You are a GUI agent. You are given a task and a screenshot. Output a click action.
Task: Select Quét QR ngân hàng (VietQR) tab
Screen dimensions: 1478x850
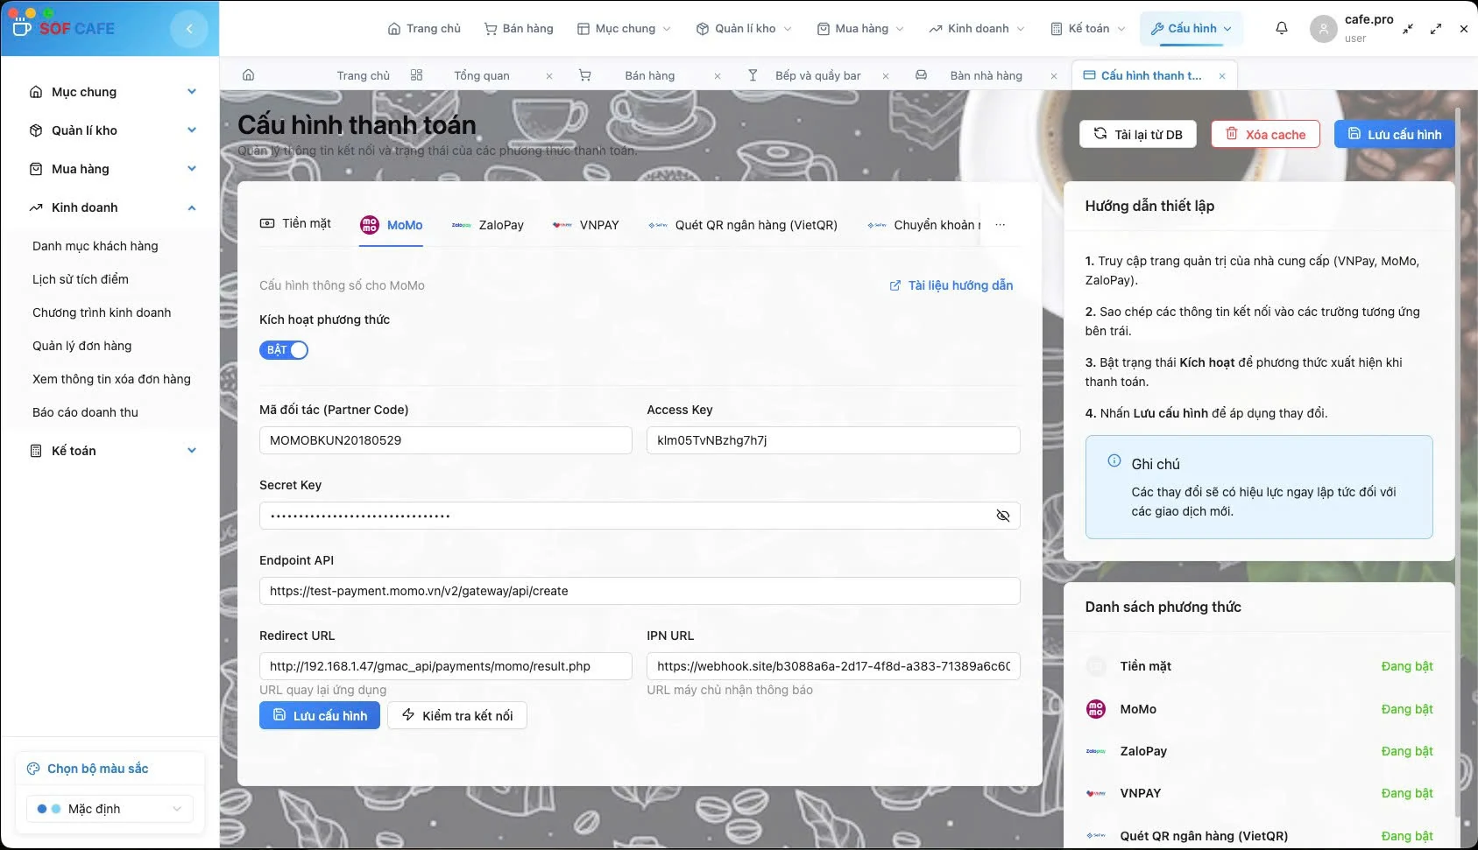743,225
